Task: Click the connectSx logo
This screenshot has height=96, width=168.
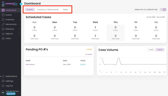Action: 10,4
